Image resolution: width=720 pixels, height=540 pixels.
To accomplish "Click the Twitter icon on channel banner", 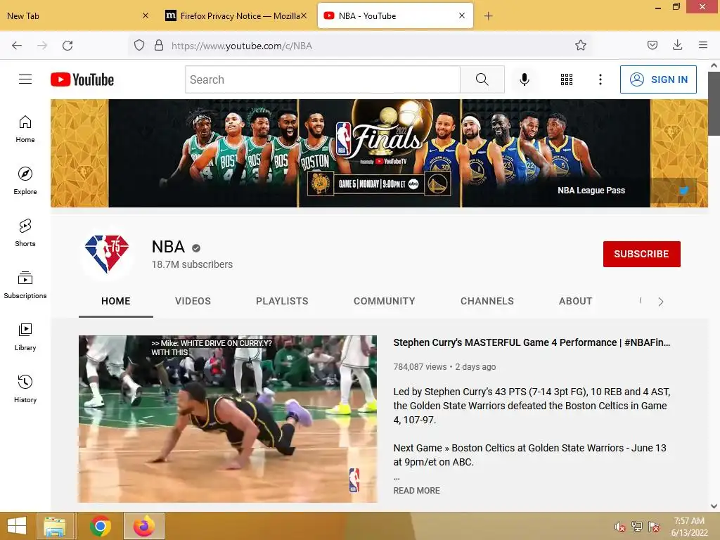I will point(683,190).
